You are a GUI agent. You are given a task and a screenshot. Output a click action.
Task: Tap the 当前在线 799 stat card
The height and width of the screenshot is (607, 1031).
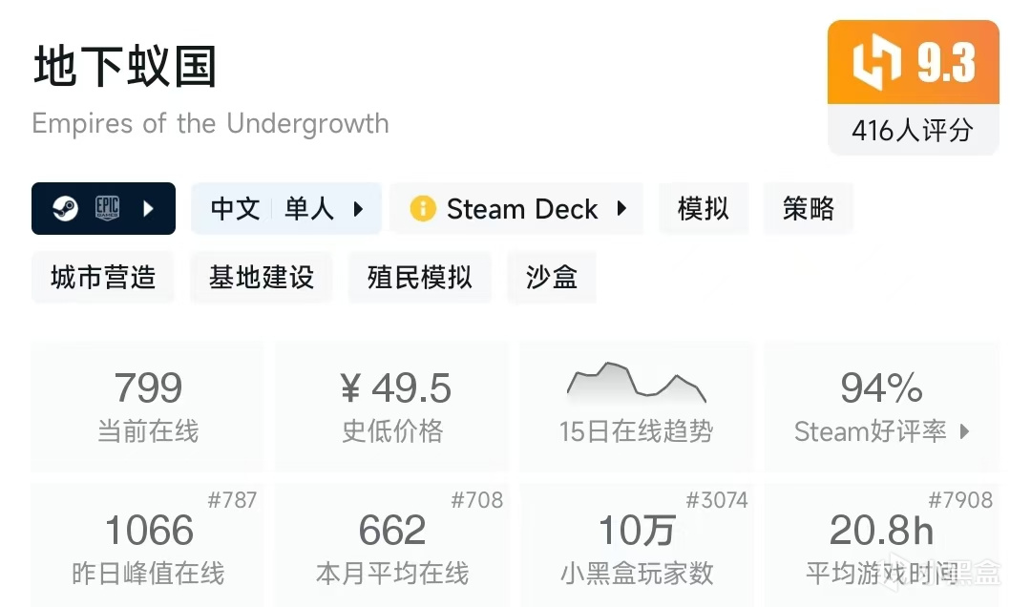coord(148,406)
